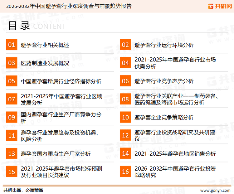Open 避孕套行业运行环境分析 chapter
Viewport: 234px width, 194px height.
(164, 45)
